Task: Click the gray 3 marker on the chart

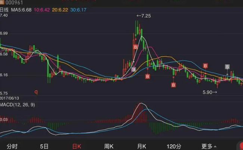Action: [x=133, y=69]
